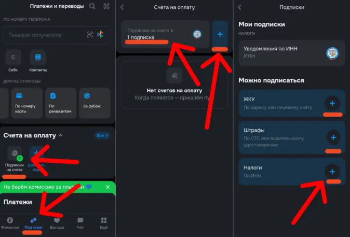Choose По номеру карты transfer option
Screen dimensions: 350x237
point(27,103)
